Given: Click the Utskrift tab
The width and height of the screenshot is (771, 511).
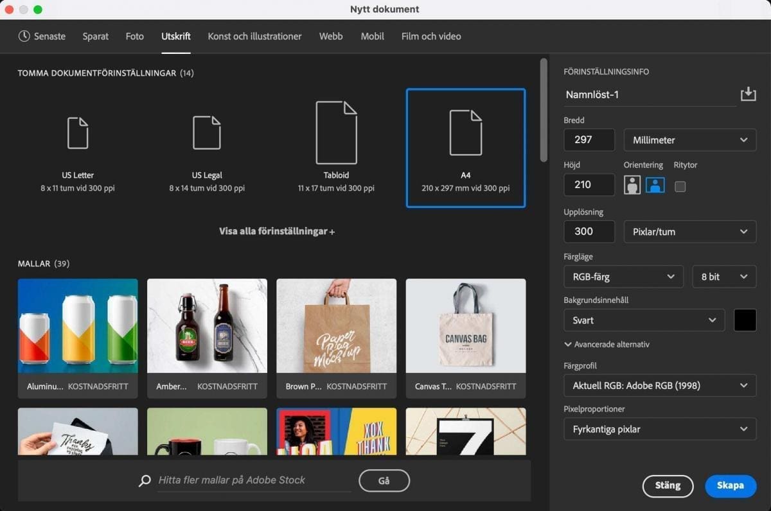Looking at the screenshot, I should click(176, 36).
